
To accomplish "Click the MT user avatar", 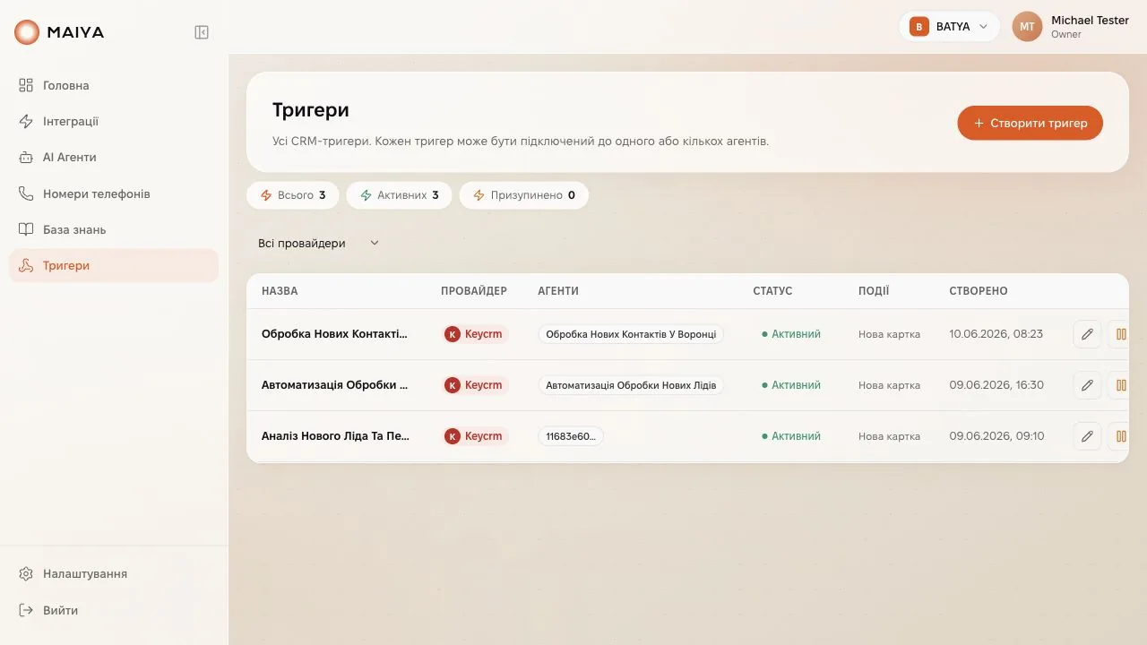I will [x=1027, y=27].
